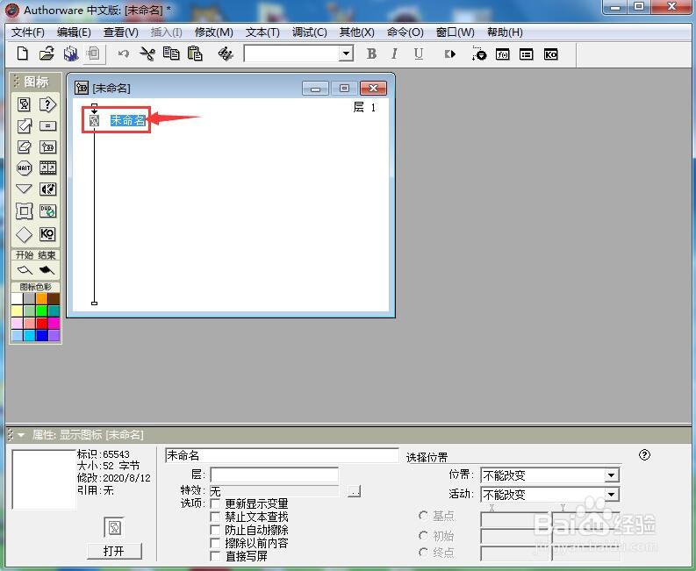This screenshot has width=696, height=571.
Task: Select the DVD icon in palette
Action: [47, 211]
